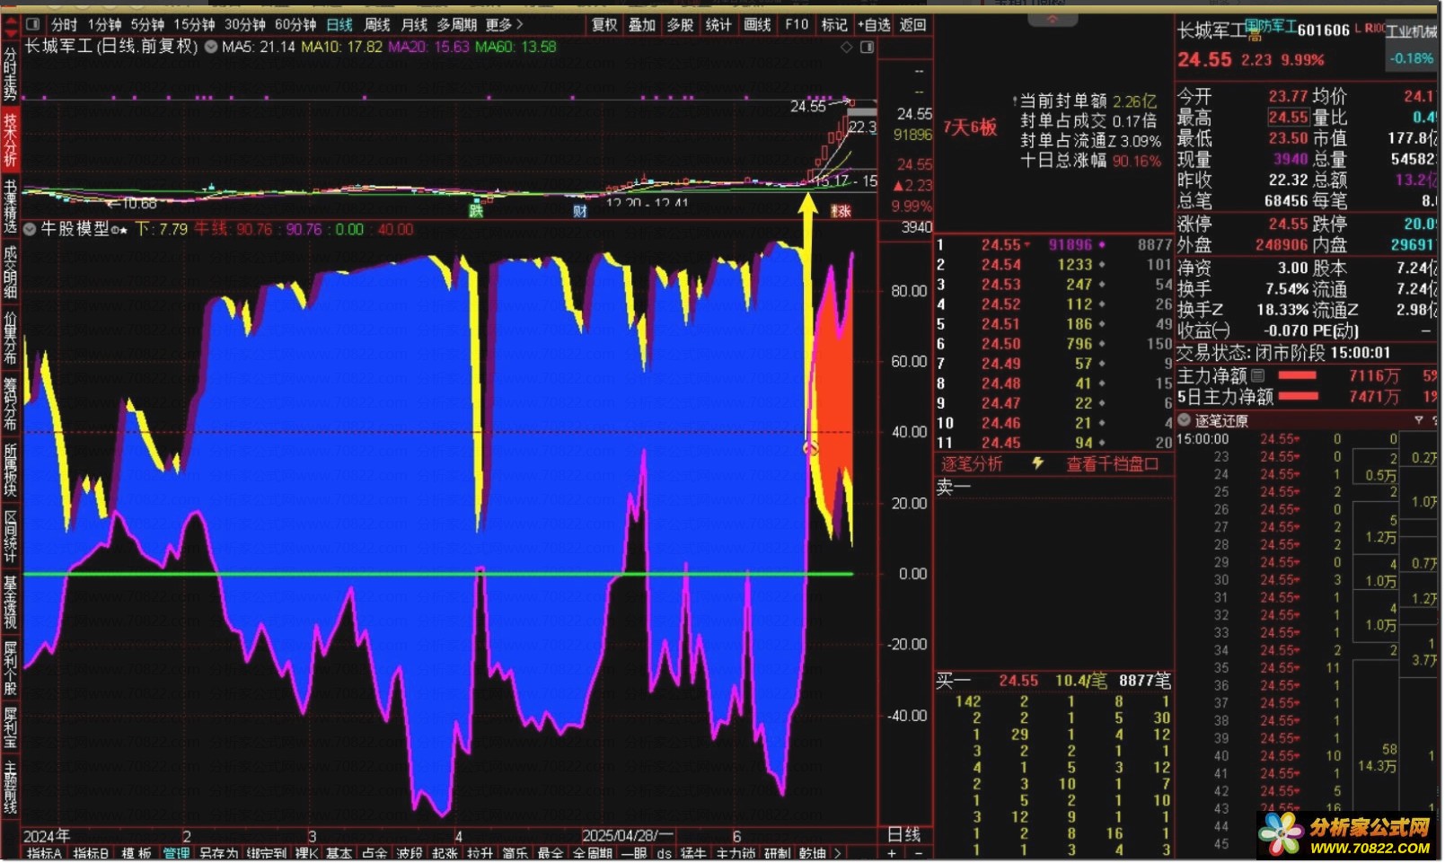Open 多周期 view

[x=456, y=24]
